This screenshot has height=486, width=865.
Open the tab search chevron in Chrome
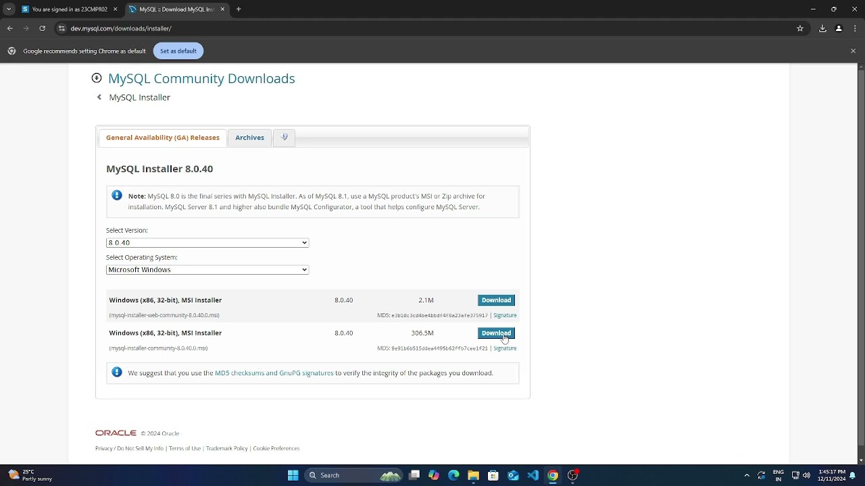pos(8,9)
